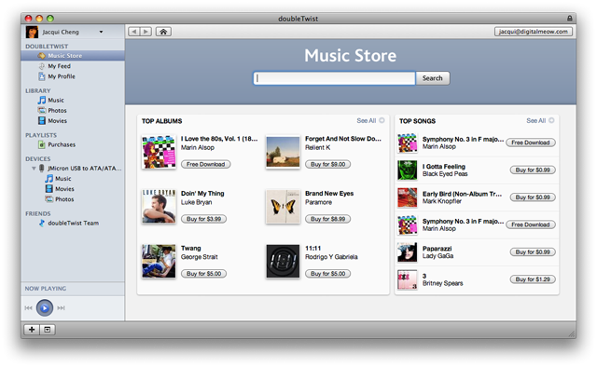Viewport: 597px width, 367px height.
Task: Buy I Gotta Feeling for $0.99
Action: 533,170
